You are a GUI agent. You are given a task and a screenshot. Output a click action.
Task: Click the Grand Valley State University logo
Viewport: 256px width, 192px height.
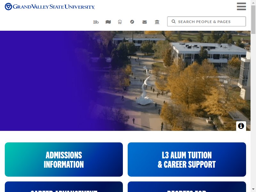pyautogui.click(x=50, y=6)
